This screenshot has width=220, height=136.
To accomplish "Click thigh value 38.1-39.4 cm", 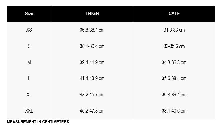I will pyautogui.click(x=92, y=46).
